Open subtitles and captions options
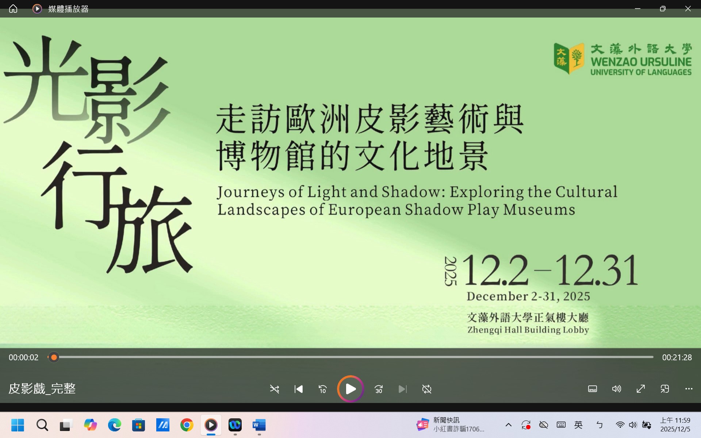The image size is (701, 438). click(592, 389)
